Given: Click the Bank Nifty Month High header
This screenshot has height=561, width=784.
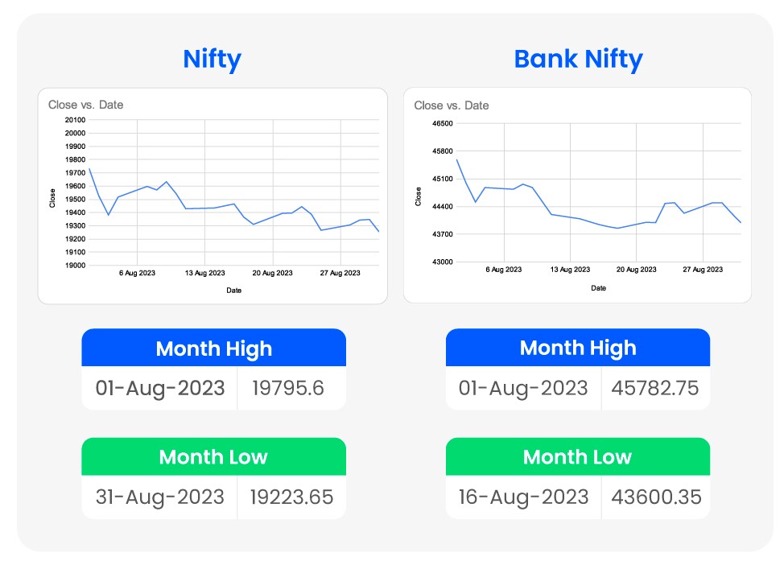Looking at the screenshot, I should [x=578, y=348].
